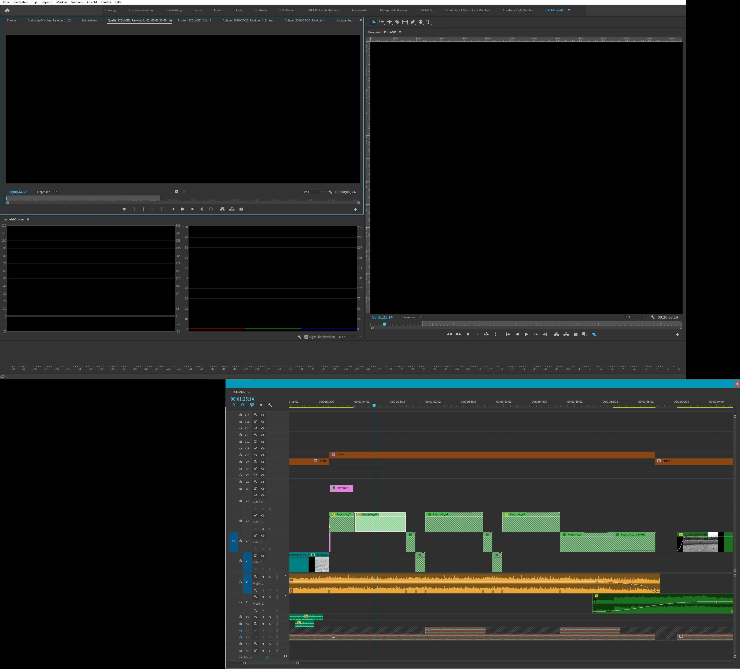The width and height of the screenshot is (740, 669).
Task: Select the Razor tool
Action: pyautogui.click(x=397, y=22)
